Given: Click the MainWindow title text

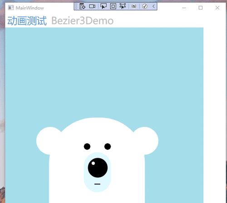Looking at the screenshot, I should 30,8.
